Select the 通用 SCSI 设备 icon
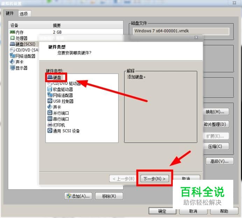Viewport: 242px width, 218px height. point(50,131)
